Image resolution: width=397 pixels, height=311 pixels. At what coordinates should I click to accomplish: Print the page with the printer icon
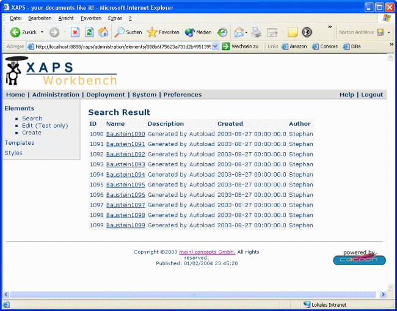257,32
